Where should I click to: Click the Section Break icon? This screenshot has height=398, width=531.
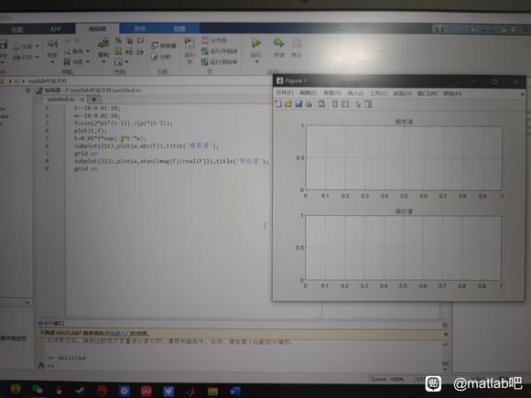pos(204,40)
